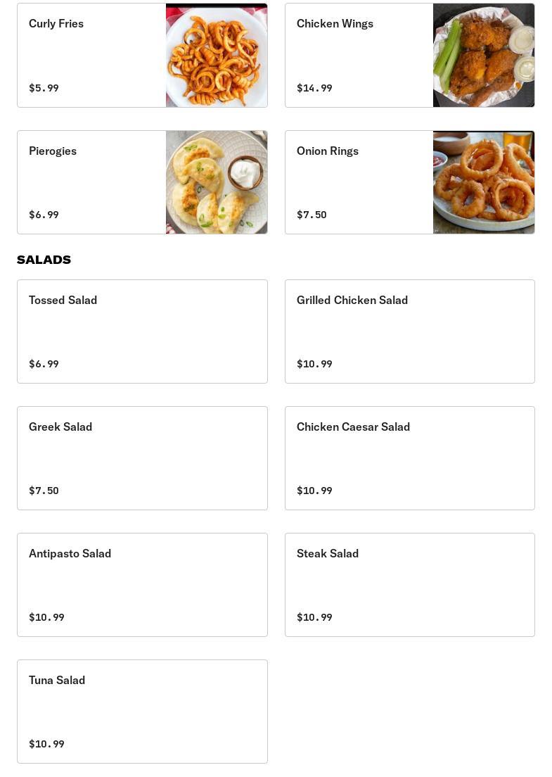This screenshot has width=552, height=777.
Task: Click the $5.99 Curly Fries price
Action: point(44,88)
